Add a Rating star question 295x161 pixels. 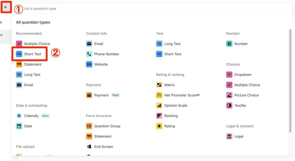(x=169, y=126)
